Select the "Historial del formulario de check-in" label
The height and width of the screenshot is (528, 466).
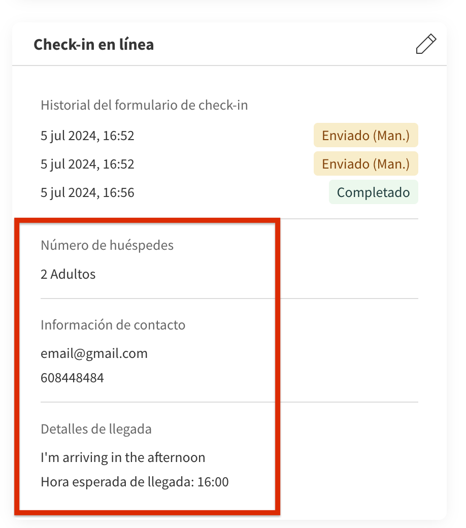[x=144, y=106]
